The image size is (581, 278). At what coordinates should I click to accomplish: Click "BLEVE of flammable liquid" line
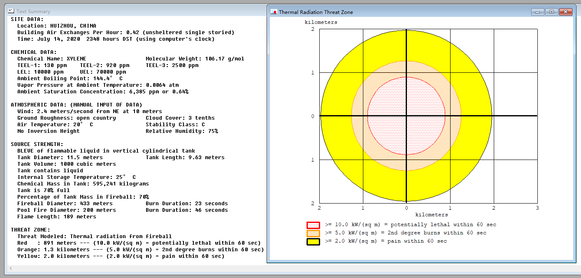click(x=106, y=151)
